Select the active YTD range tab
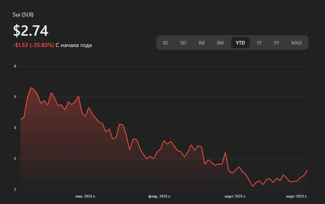 240,43
